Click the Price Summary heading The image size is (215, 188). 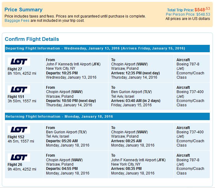pyautogui.click(x=24, y=10)
